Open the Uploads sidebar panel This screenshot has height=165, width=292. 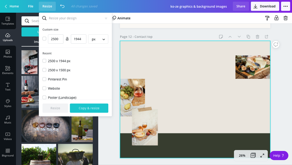tap(8, 37)
